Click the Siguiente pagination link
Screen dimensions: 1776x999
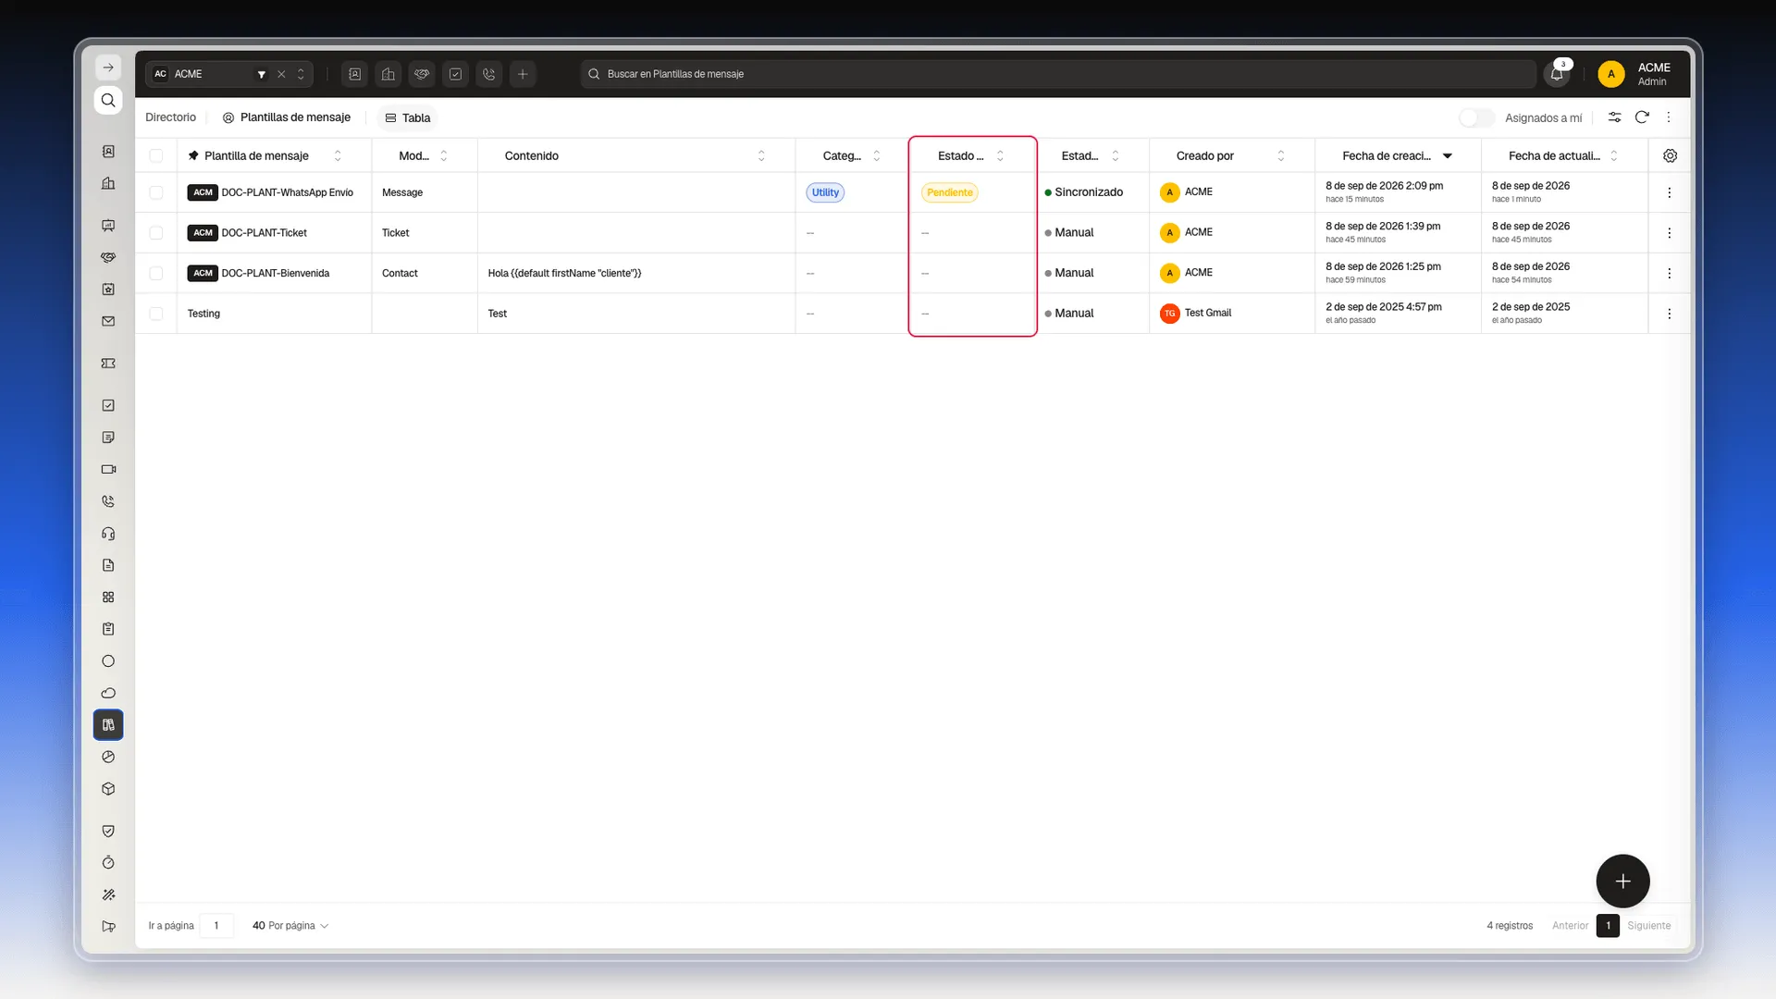(1649, 926)
